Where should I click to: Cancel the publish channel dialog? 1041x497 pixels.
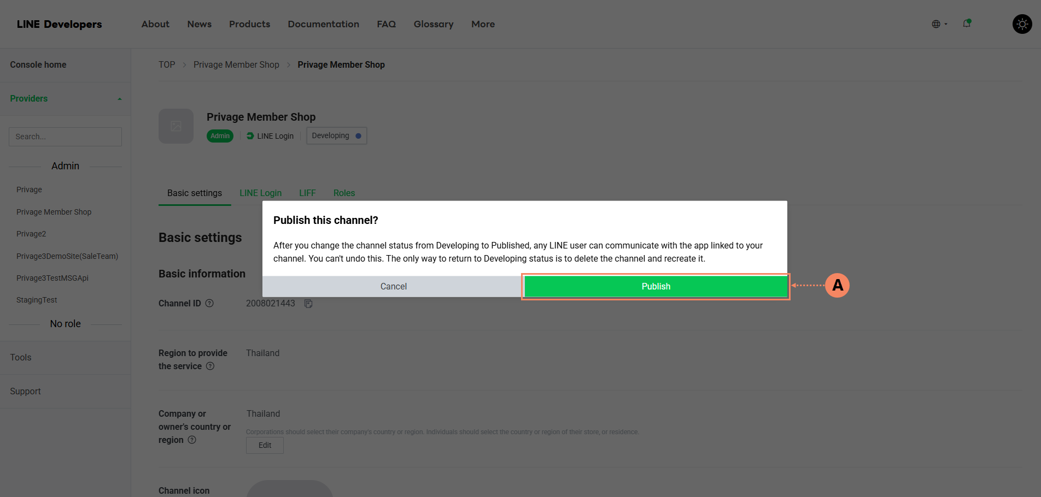pos(393,286)
